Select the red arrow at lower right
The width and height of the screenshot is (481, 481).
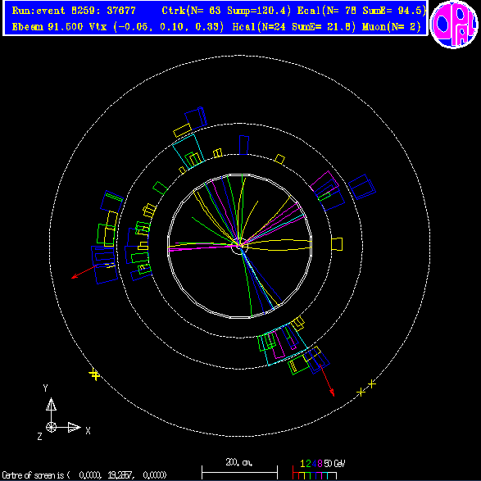[x=327, y=380]
